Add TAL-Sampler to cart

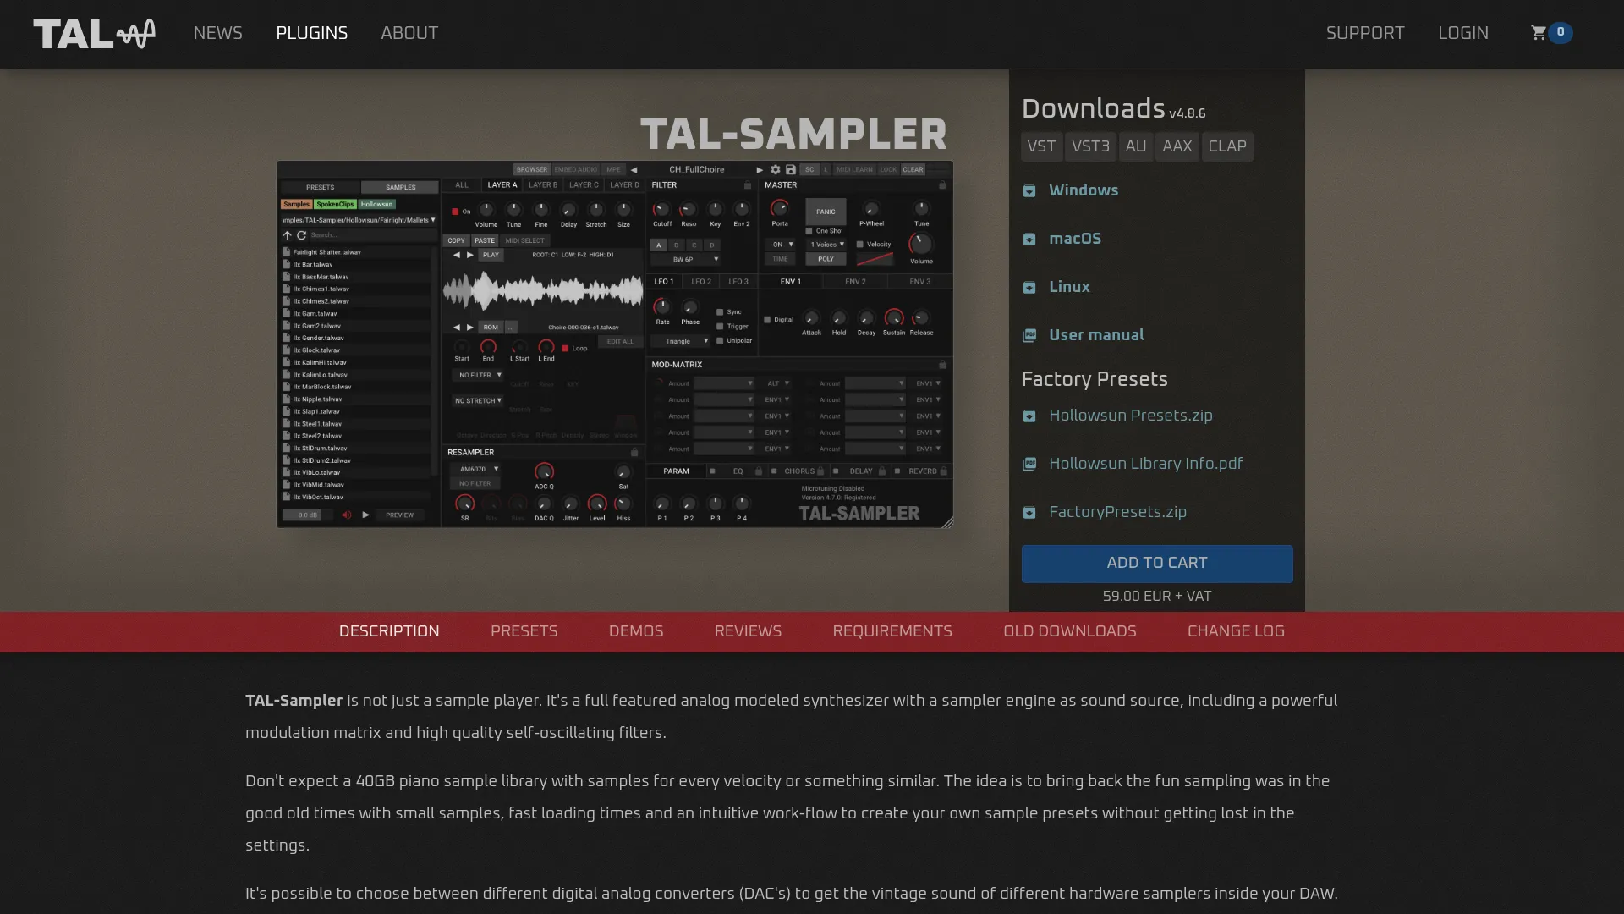point(1156,564)
